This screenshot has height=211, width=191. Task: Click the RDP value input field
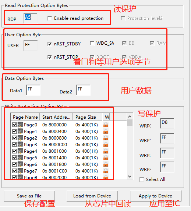point(31,18)
